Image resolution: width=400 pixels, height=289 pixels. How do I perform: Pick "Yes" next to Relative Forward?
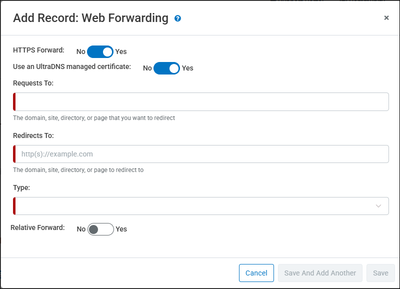tap(121, 229)
